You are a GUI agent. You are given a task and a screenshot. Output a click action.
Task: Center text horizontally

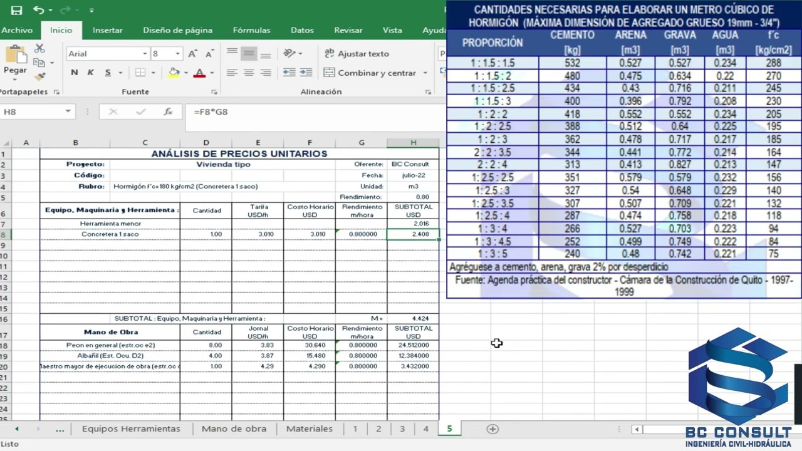tap(249, 73)
